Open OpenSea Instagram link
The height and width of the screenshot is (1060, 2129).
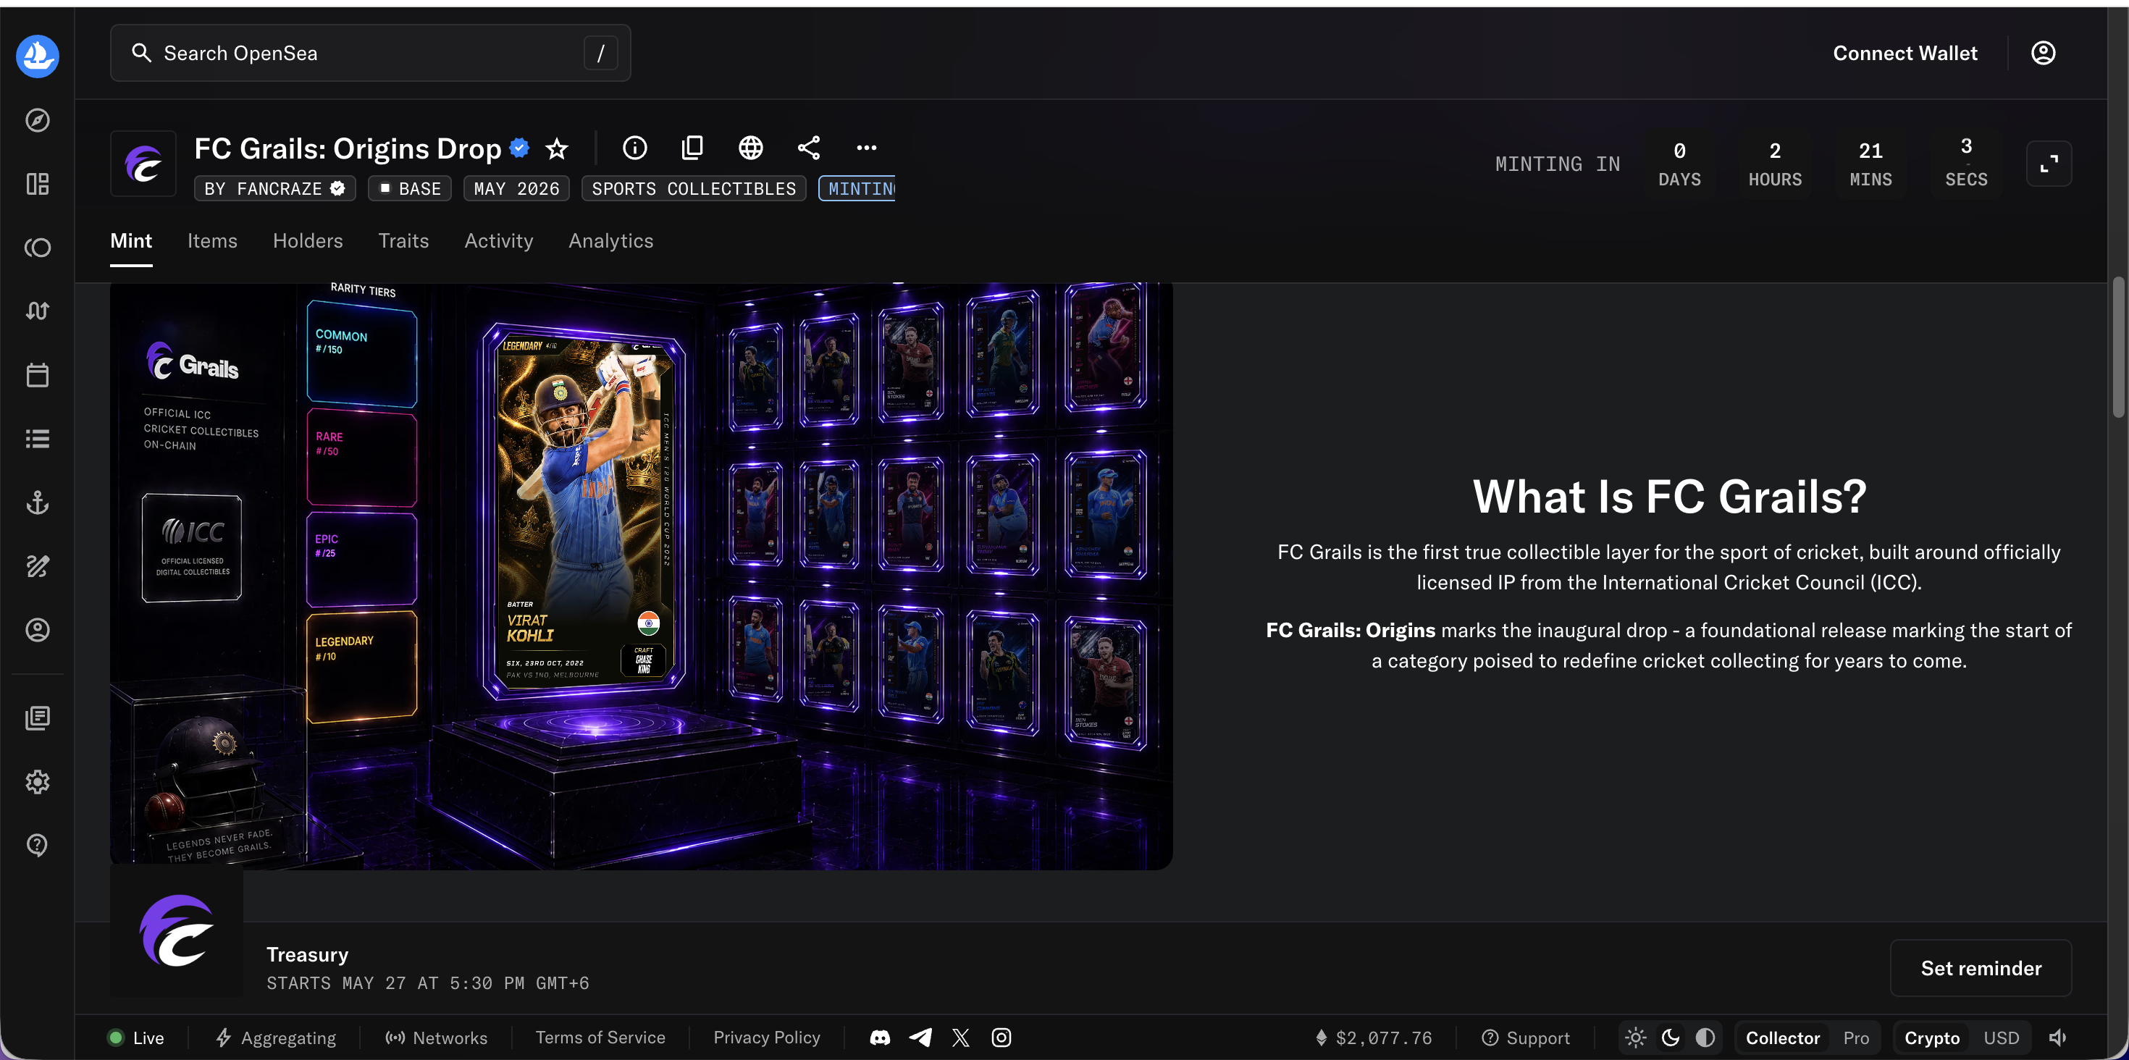tap(1001, 1038)
